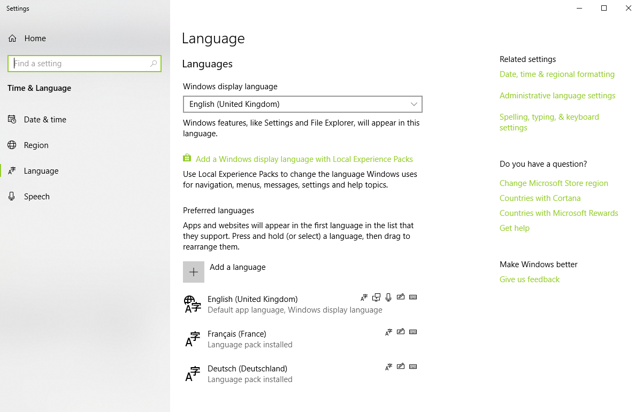Open Spelling, typing, & keyboard settings link
The image size is (635, 412).
pyautogui.click(x=549, y=122)
